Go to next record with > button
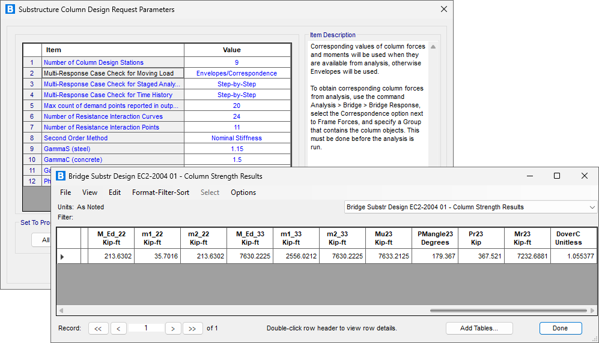Image resolution: width=599 pixels, height=343 pixels. point(173,329)
